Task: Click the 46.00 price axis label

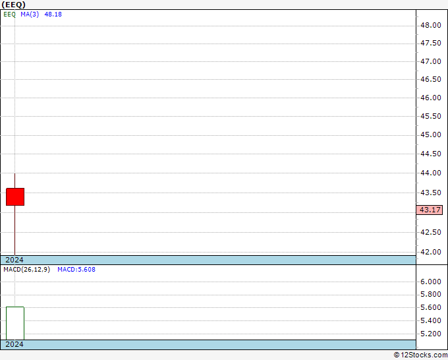Action: coord(431,98)
